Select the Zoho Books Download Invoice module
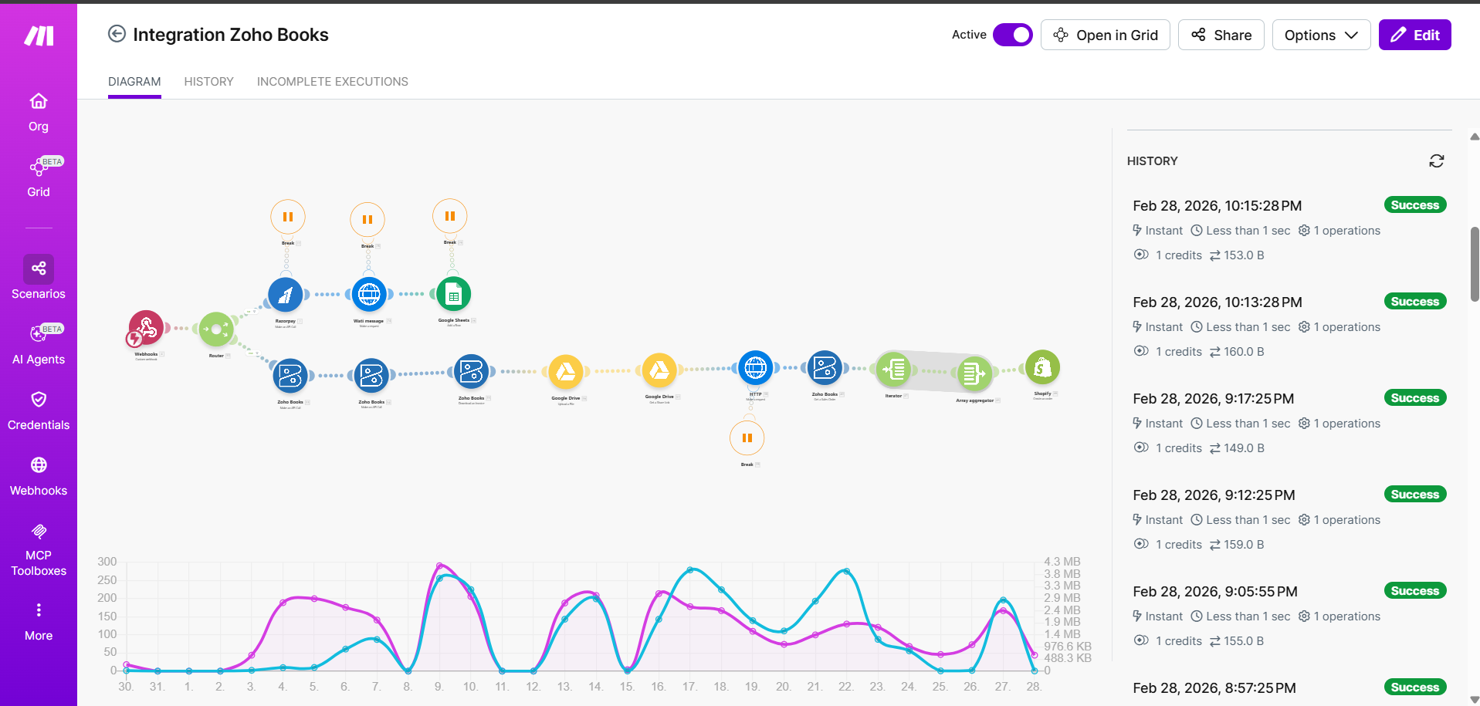The width and height of the screenshot is (1480, 706). pos(471,372)
